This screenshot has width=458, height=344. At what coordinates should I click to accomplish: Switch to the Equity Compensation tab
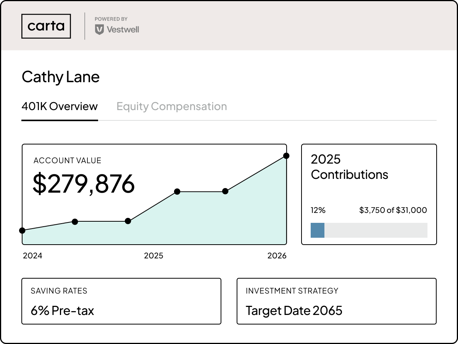pos(172,106)
